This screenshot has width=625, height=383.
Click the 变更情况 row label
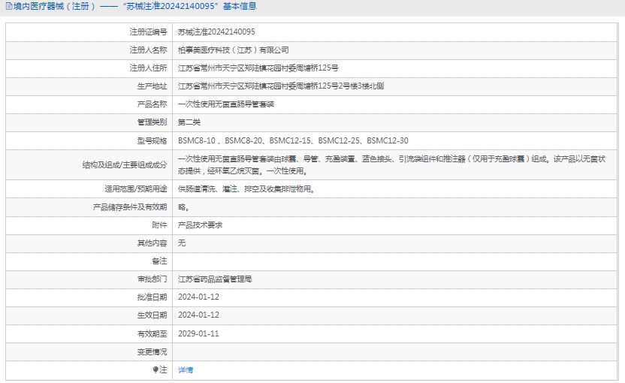[x=151, y=351]
